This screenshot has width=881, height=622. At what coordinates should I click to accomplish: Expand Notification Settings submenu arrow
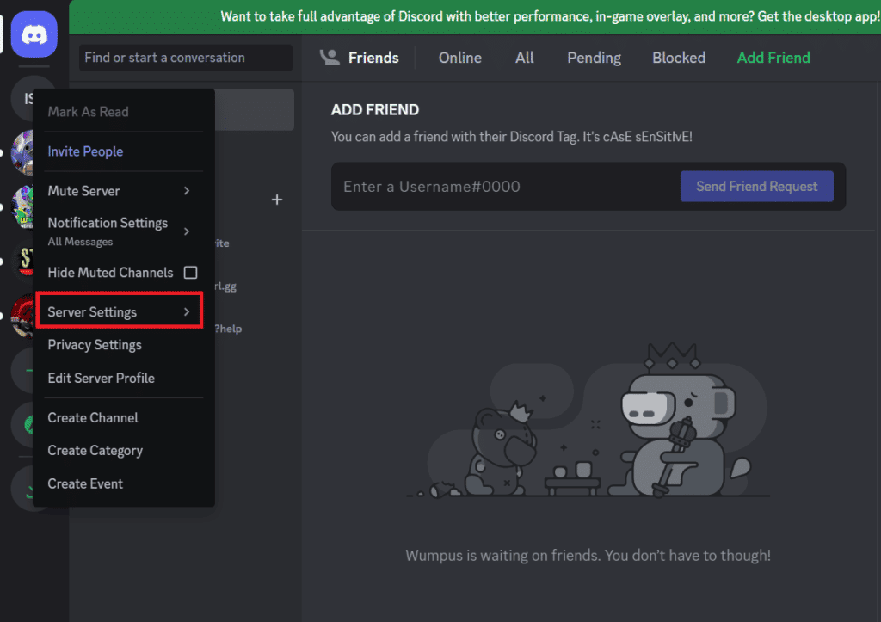(187, 231)
